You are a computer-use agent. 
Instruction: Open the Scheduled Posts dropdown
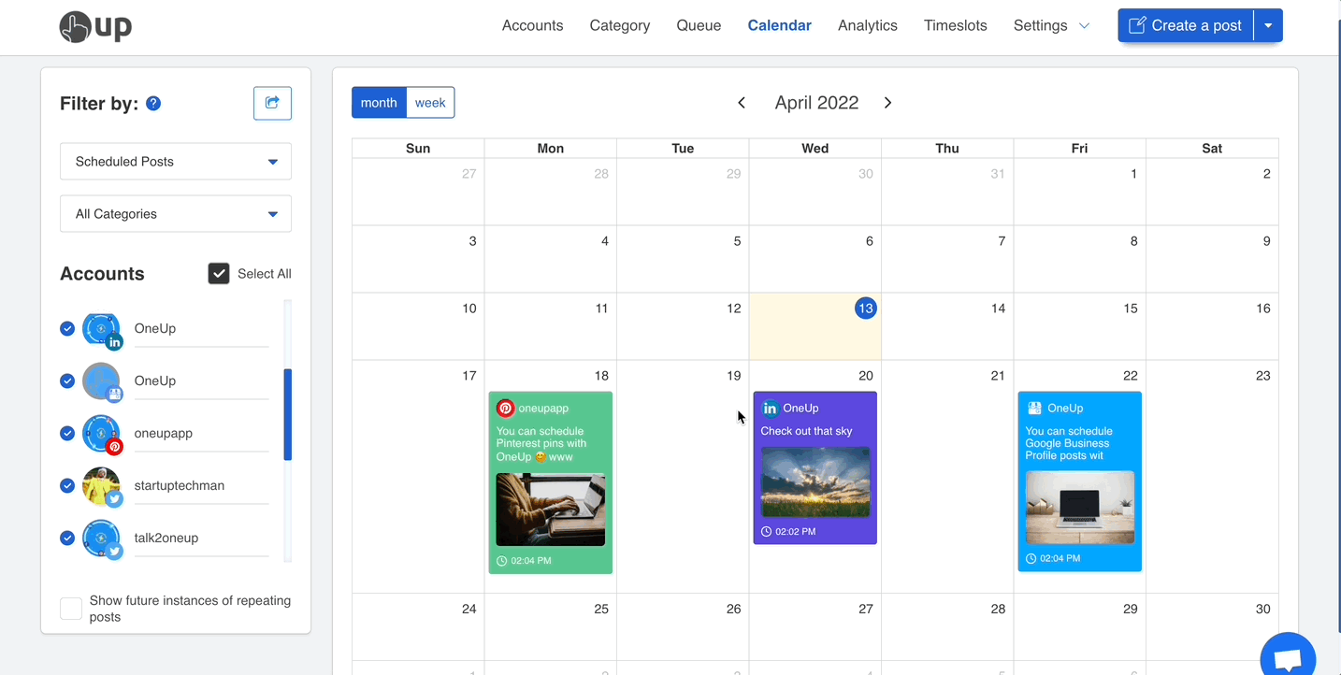176,162
